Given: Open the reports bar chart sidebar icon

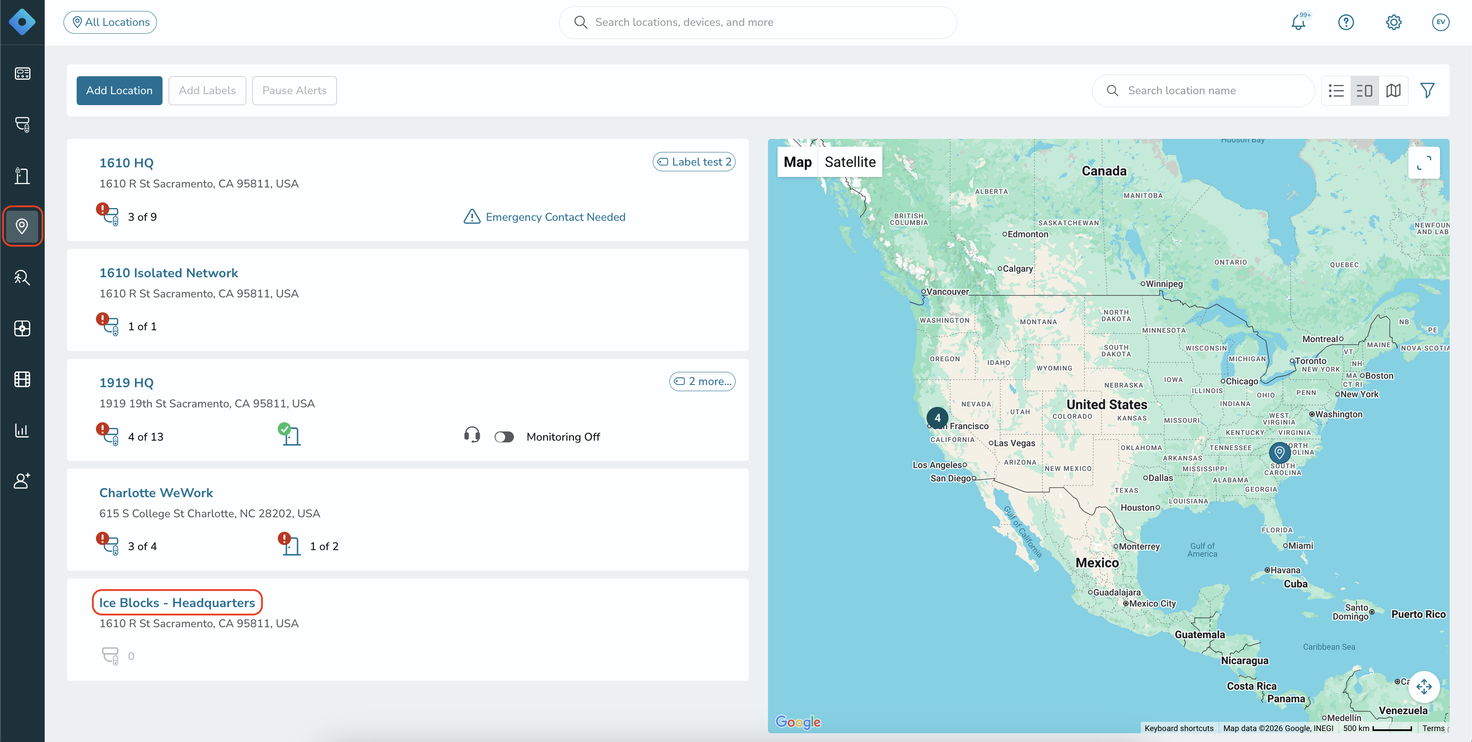Looking at the screenshot, I should pyautogui.click(x=22, y=430).
